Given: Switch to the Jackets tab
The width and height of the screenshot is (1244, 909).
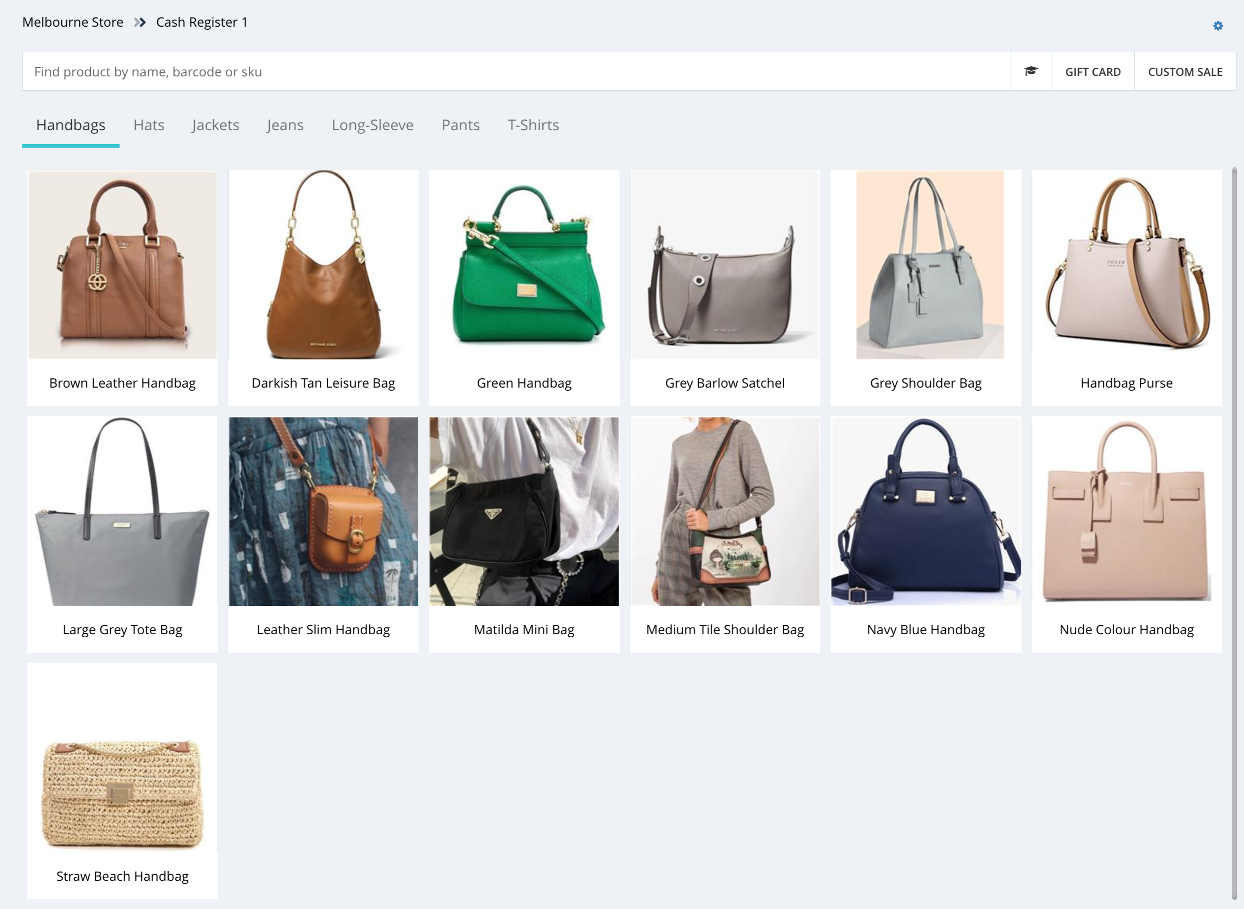Looking at the screenshot, I should [x=215, y=126].
